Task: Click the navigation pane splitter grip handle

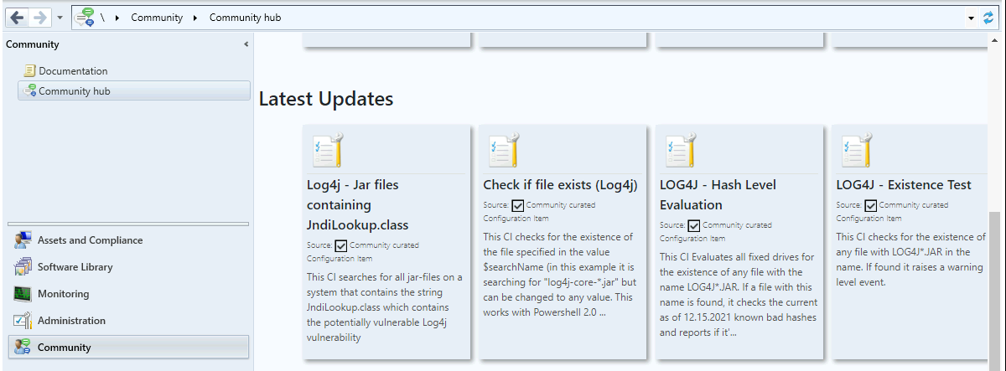Action: [x=128, y=224]
